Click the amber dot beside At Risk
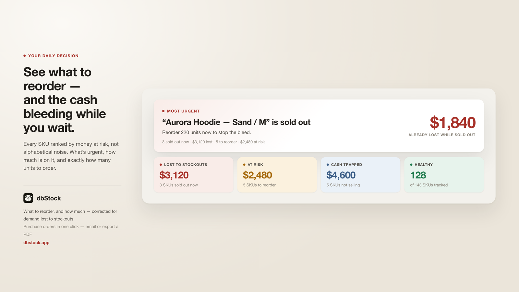This screenshot has height=292, width=519. tap(244, 164)
